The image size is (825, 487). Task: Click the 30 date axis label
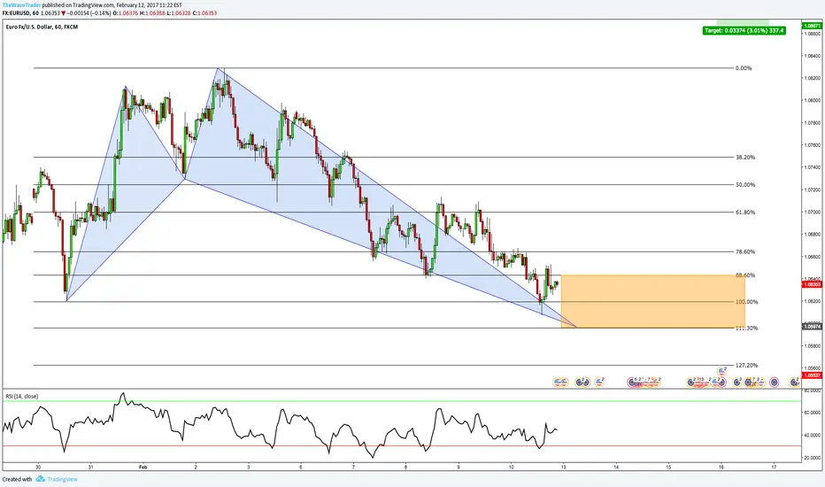[x=38, y=467]
